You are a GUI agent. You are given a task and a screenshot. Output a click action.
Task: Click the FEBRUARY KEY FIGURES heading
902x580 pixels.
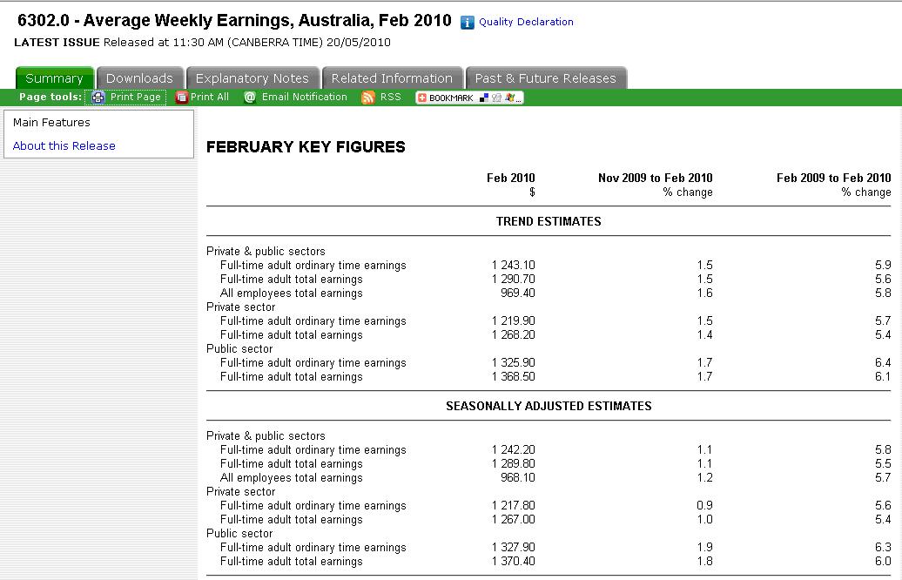coord(306,146)
